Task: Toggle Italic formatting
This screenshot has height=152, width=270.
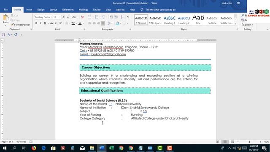Action: pos(40,23)
